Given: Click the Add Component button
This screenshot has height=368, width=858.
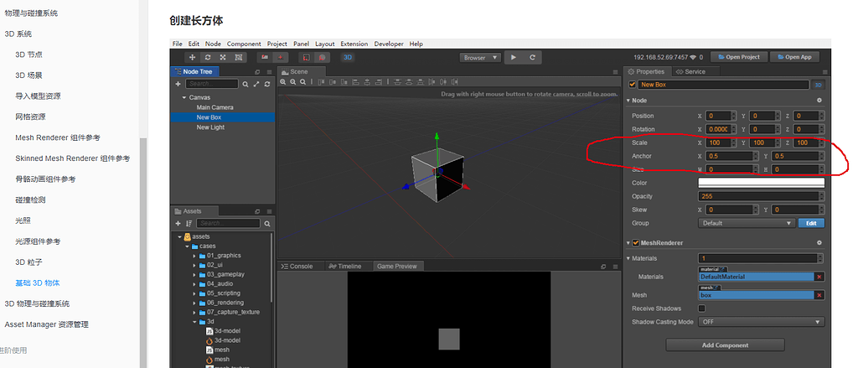Looking at the screenshot, I should coord(725,345).
